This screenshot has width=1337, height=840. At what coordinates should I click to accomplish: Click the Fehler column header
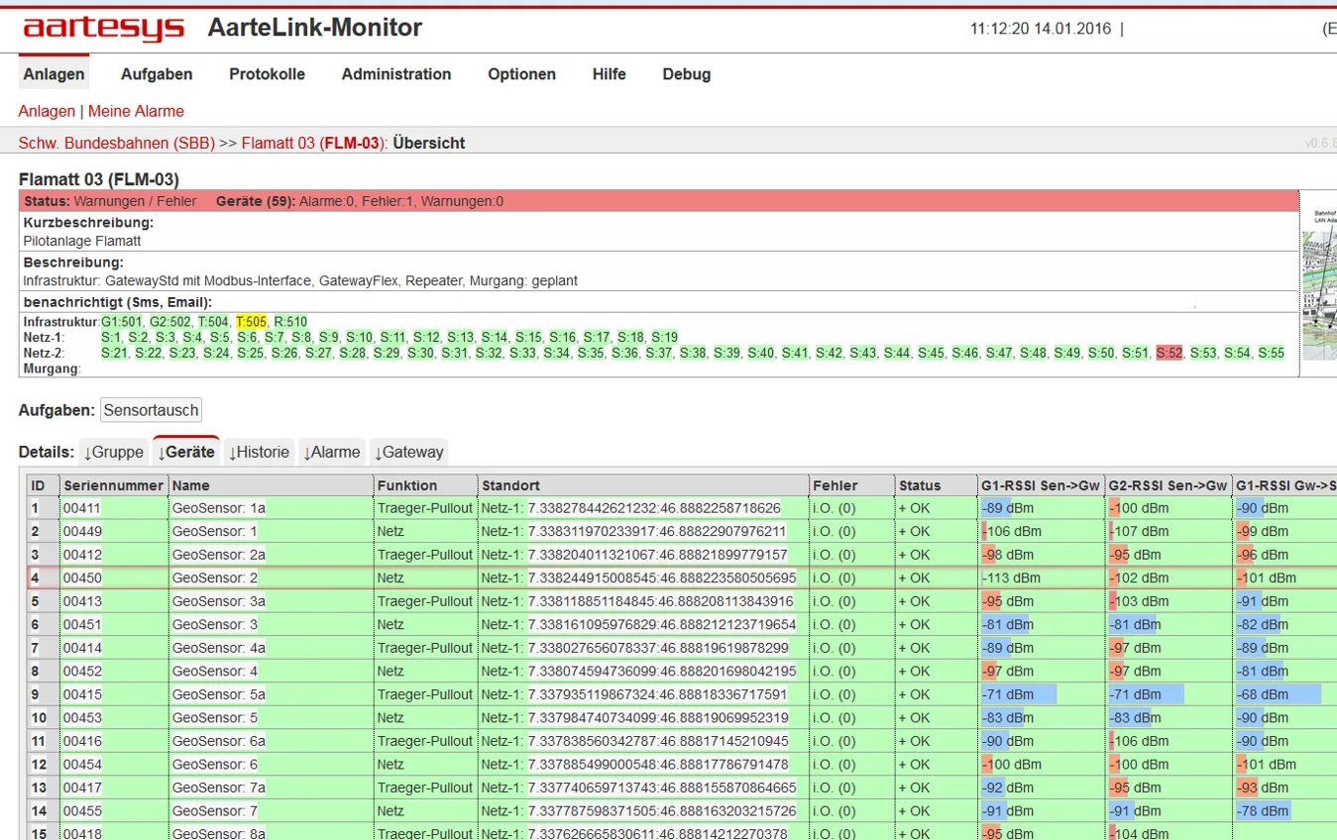(x=851, y=485)
